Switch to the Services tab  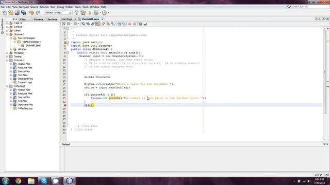(52, 20)
